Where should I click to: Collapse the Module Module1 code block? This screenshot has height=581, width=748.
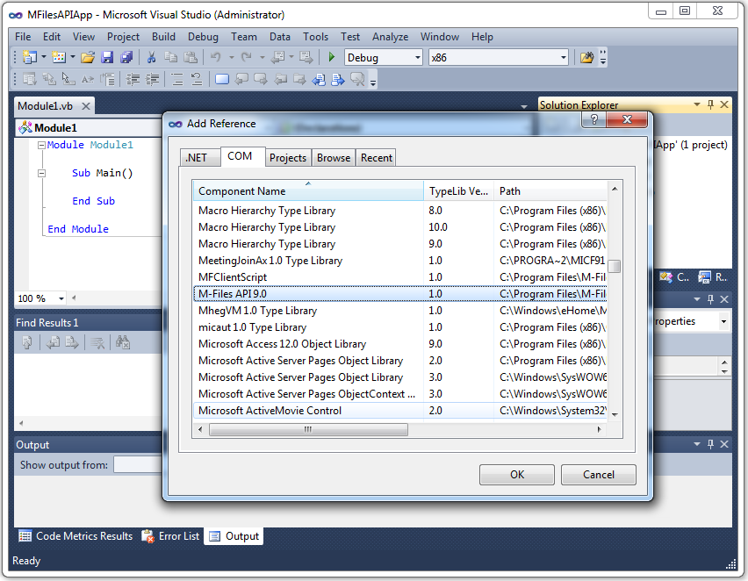pos(41,145)
